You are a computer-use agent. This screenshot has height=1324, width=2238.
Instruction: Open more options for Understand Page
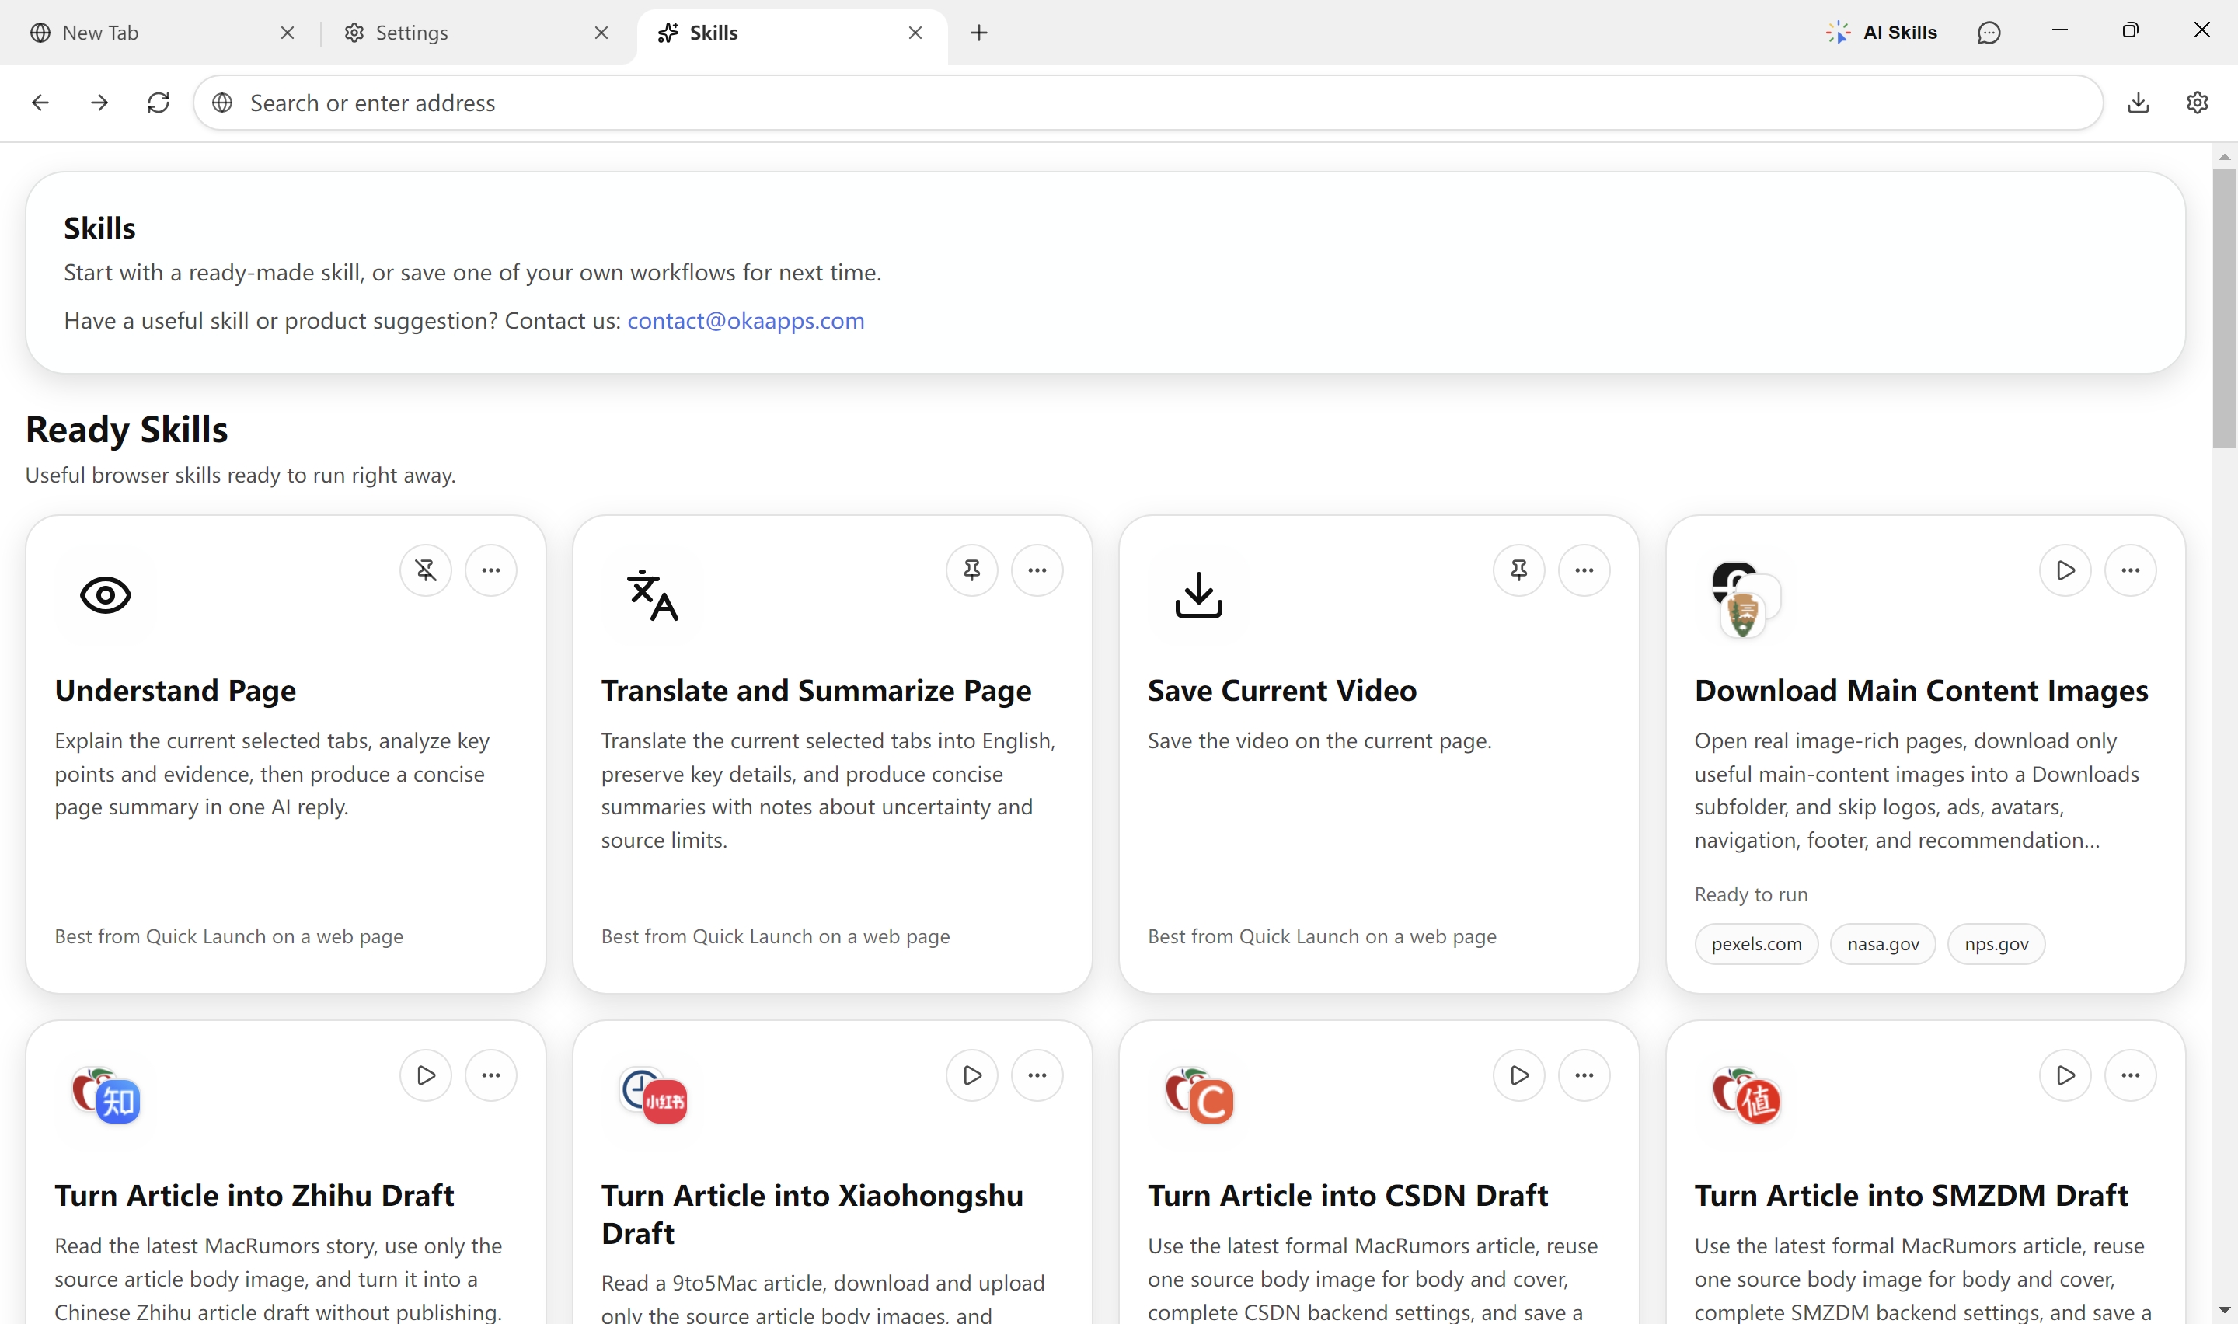[490, 570]
